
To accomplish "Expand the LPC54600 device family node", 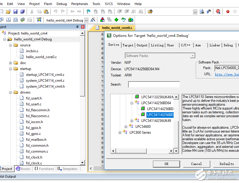I will click(126, 127).
